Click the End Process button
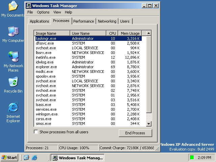 [x=135, y=133]
